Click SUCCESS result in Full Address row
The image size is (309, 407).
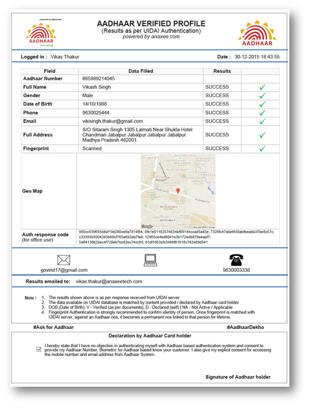click(217, 135)
